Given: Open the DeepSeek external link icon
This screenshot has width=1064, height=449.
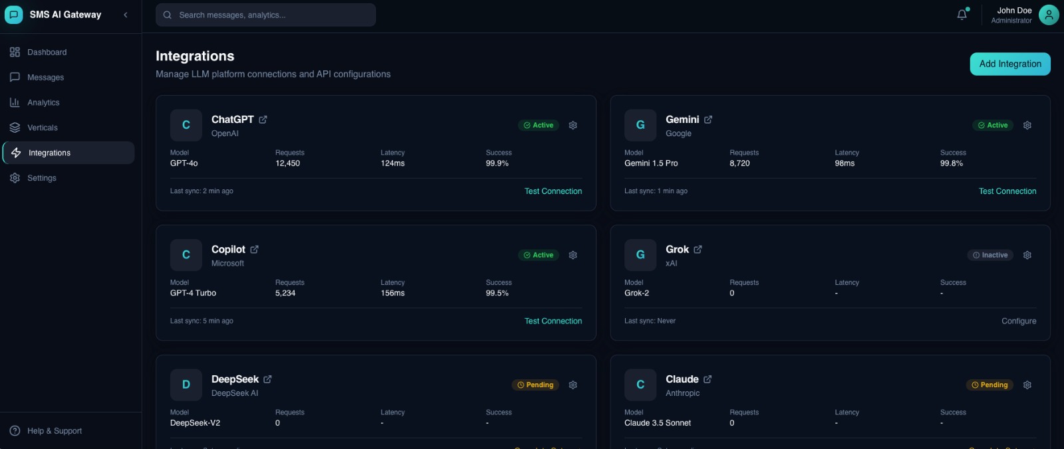Looking at the screenshot, I should coord(268,379).
